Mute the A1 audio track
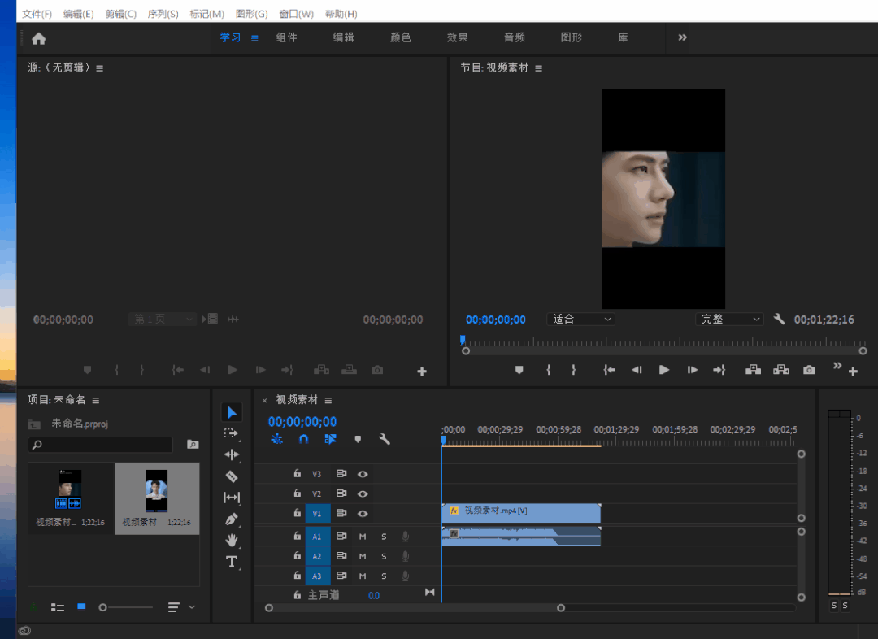878x639 pixels. tap(363, 536)
